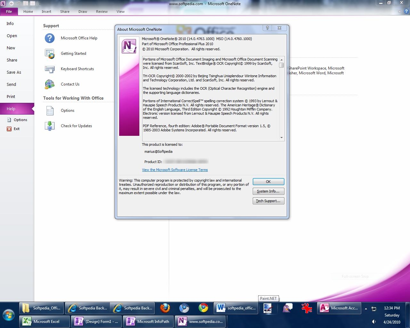
Task: Open the File tab
Action: 9,12
